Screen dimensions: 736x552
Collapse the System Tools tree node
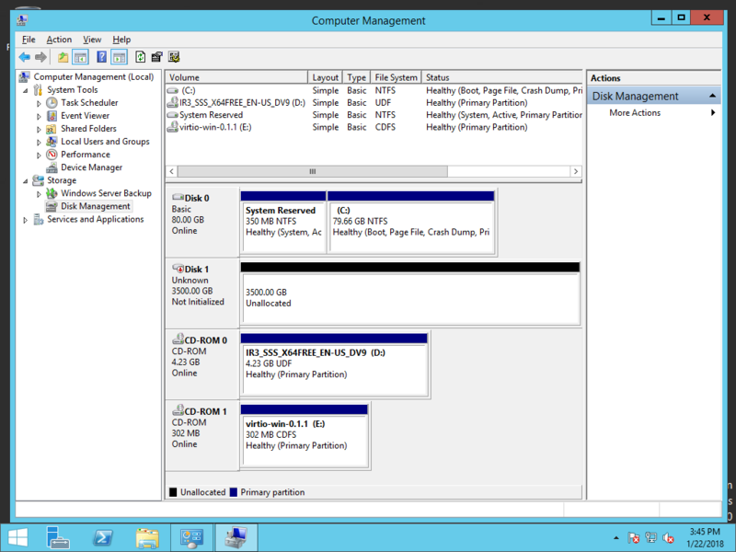[26, 90]
